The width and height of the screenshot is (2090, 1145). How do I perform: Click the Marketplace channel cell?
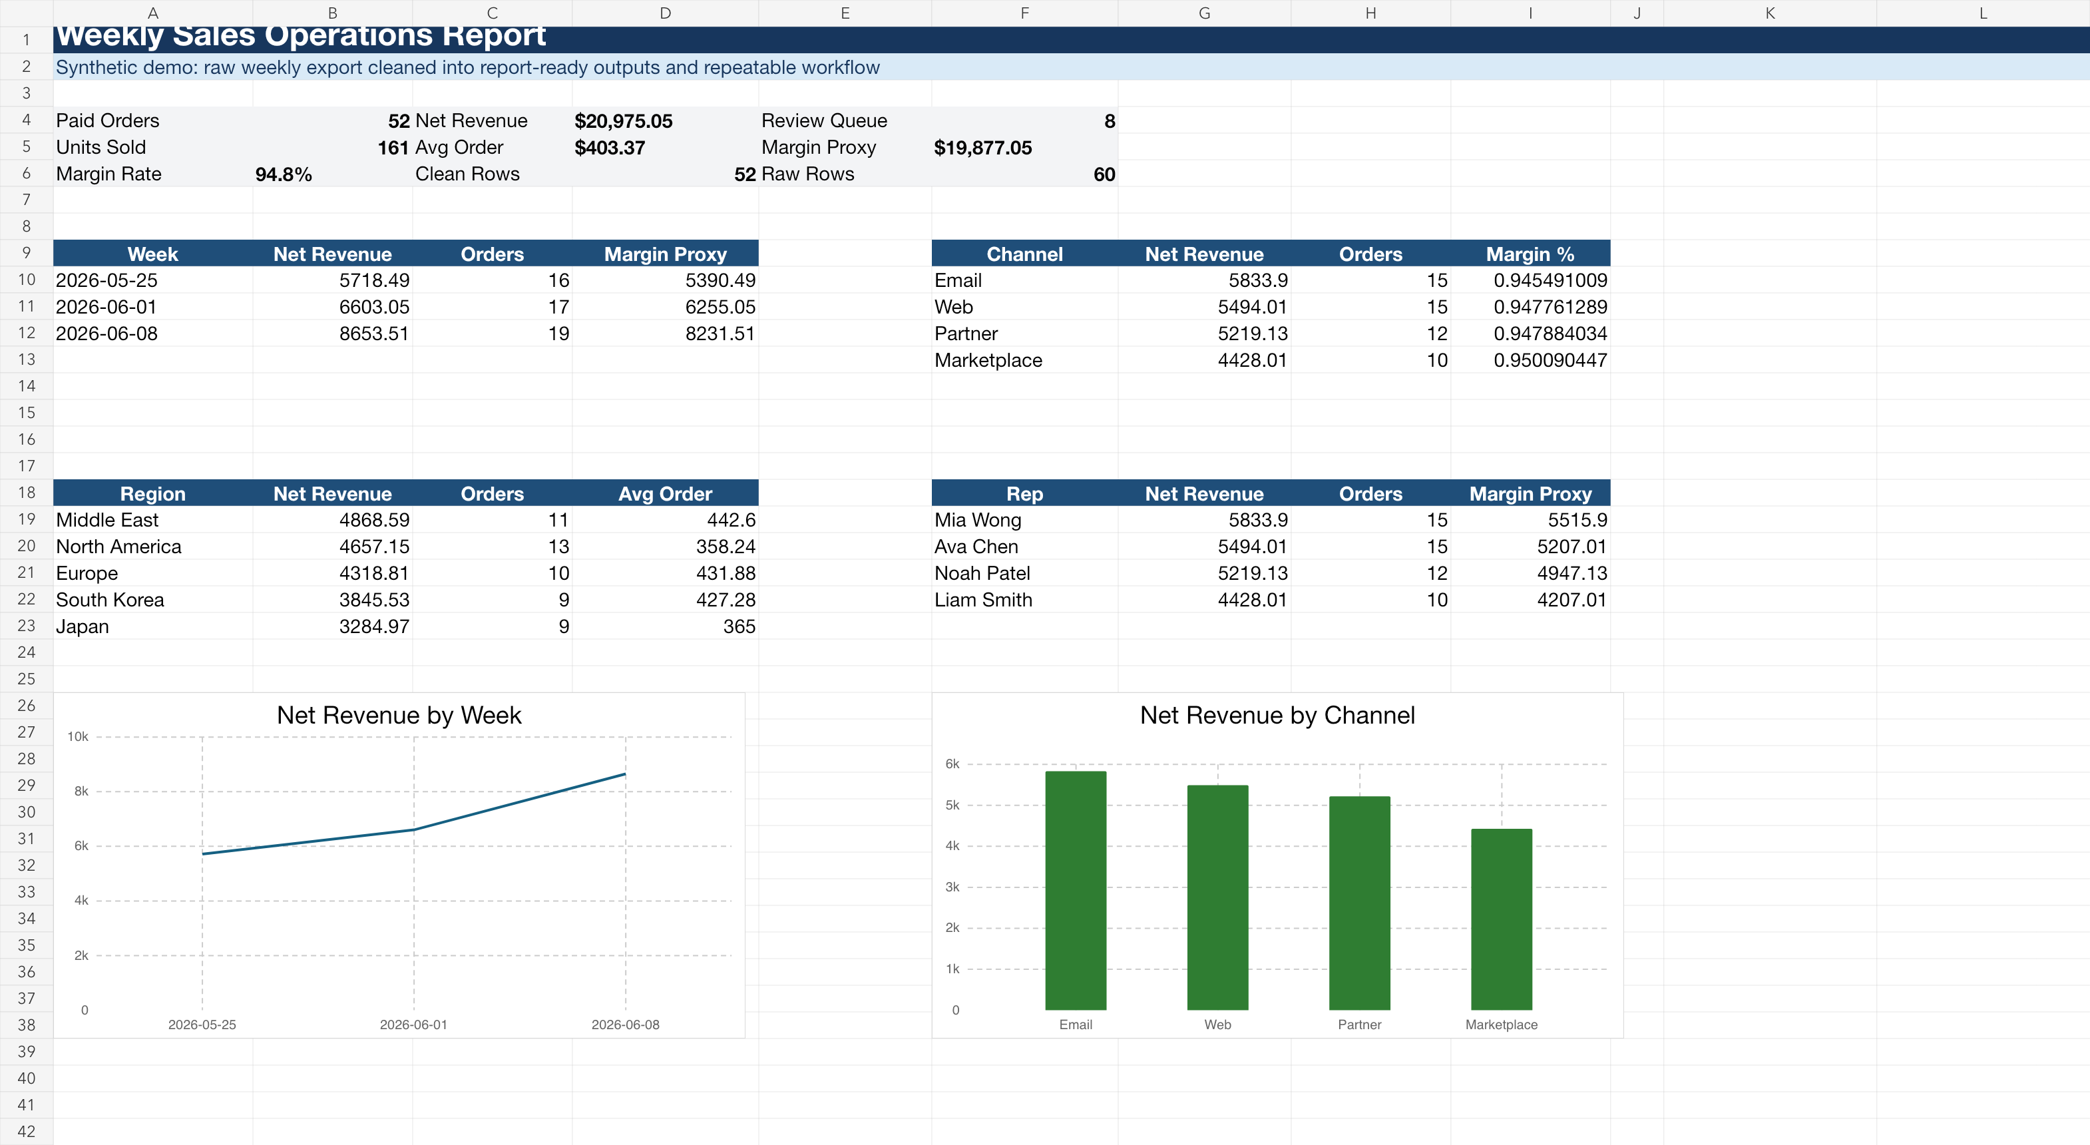pos(1025,359)
